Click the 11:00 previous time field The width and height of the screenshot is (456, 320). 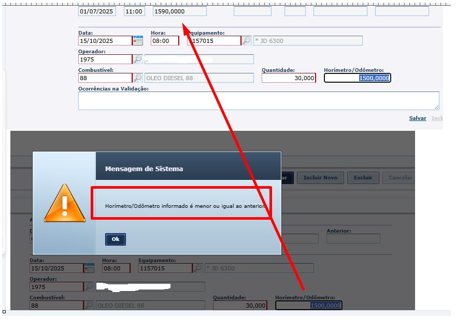[x=134, y=11]
